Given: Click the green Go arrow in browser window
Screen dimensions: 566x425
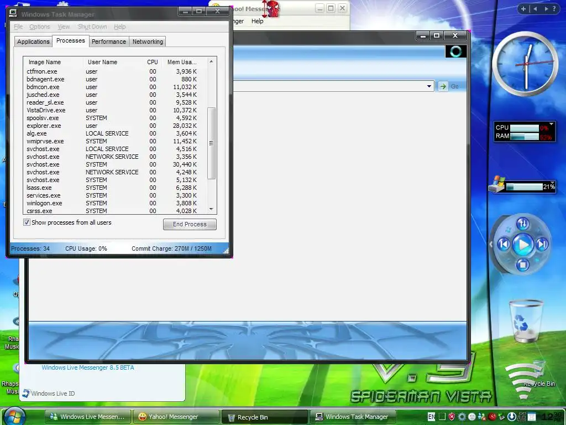Looking at the screenshot, I should coord(443,86).
